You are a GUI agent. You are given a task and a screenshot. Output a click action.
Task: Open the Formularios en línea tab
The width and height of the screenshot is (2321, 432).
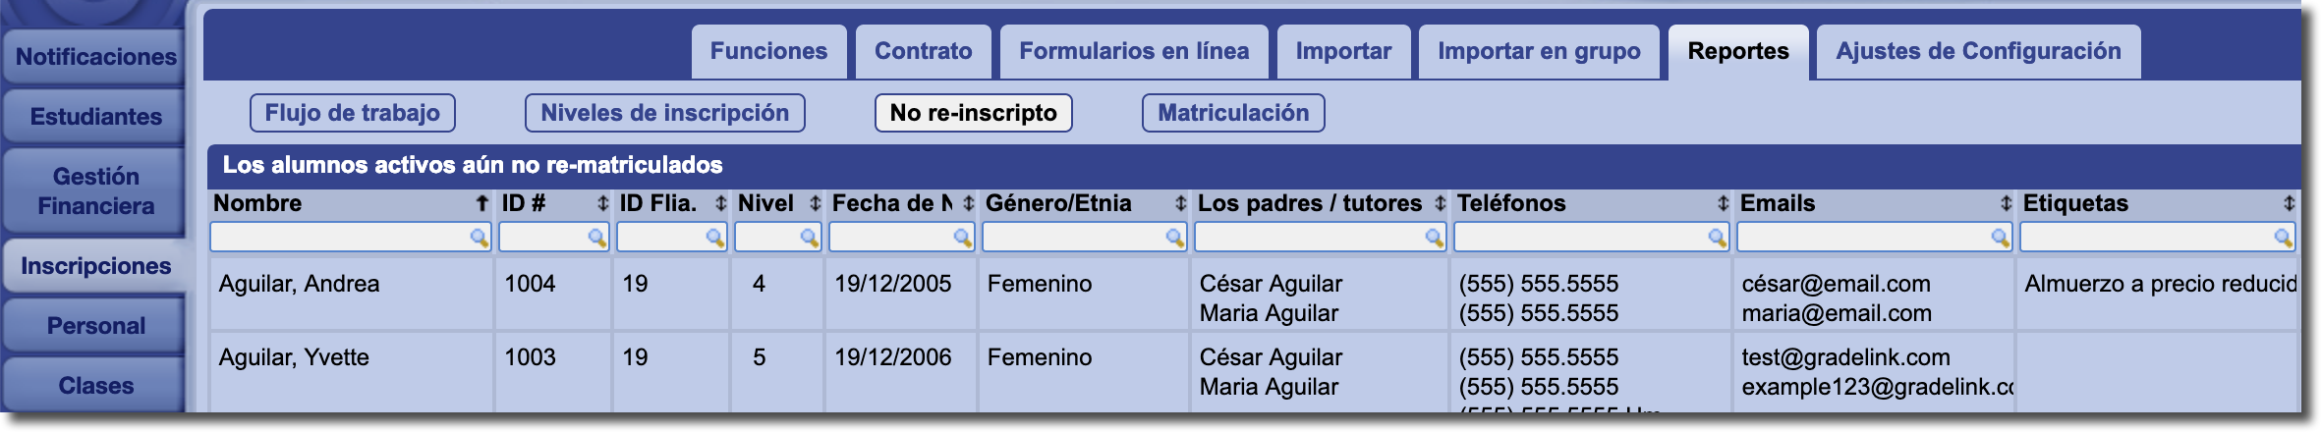click(1134, 52)
